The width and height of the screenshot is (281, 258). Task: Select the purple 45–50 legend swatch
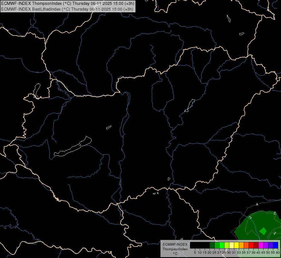[266, 245]
